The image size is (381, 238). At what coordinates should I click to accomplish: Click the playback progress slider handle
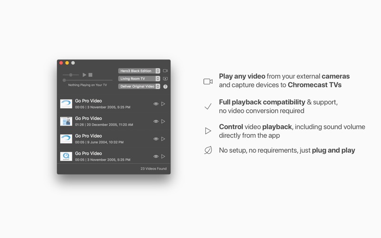(x=64, y=80)
